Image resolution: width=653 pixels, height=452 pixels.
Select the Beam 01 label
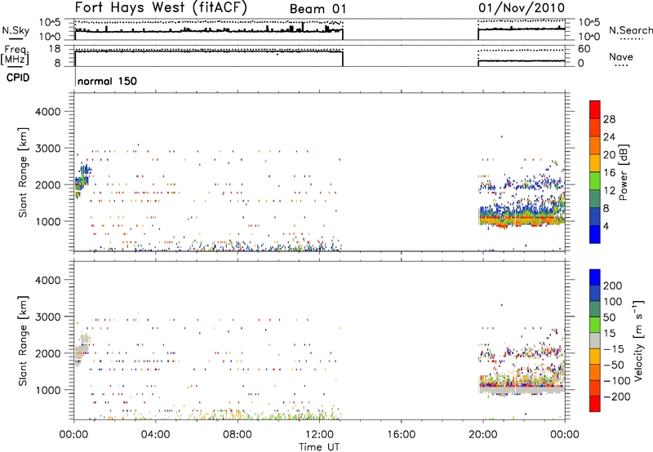(x=318, y=9)
